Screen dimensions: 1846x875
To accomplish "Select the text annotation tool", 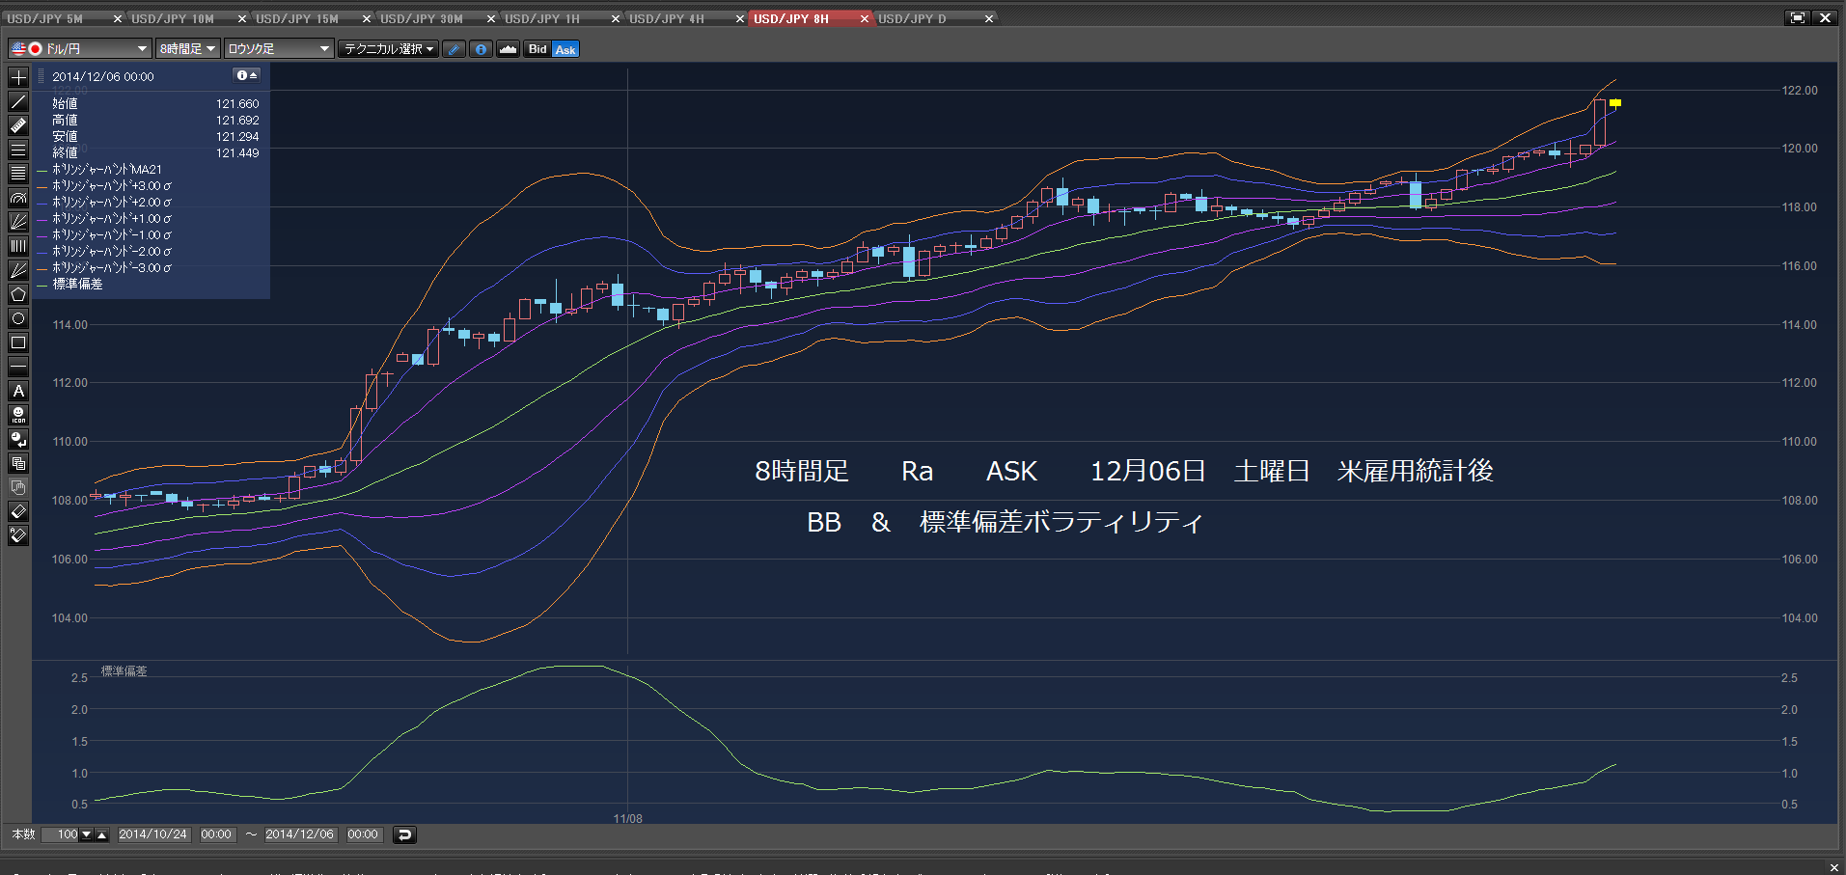I will [18, 391].
